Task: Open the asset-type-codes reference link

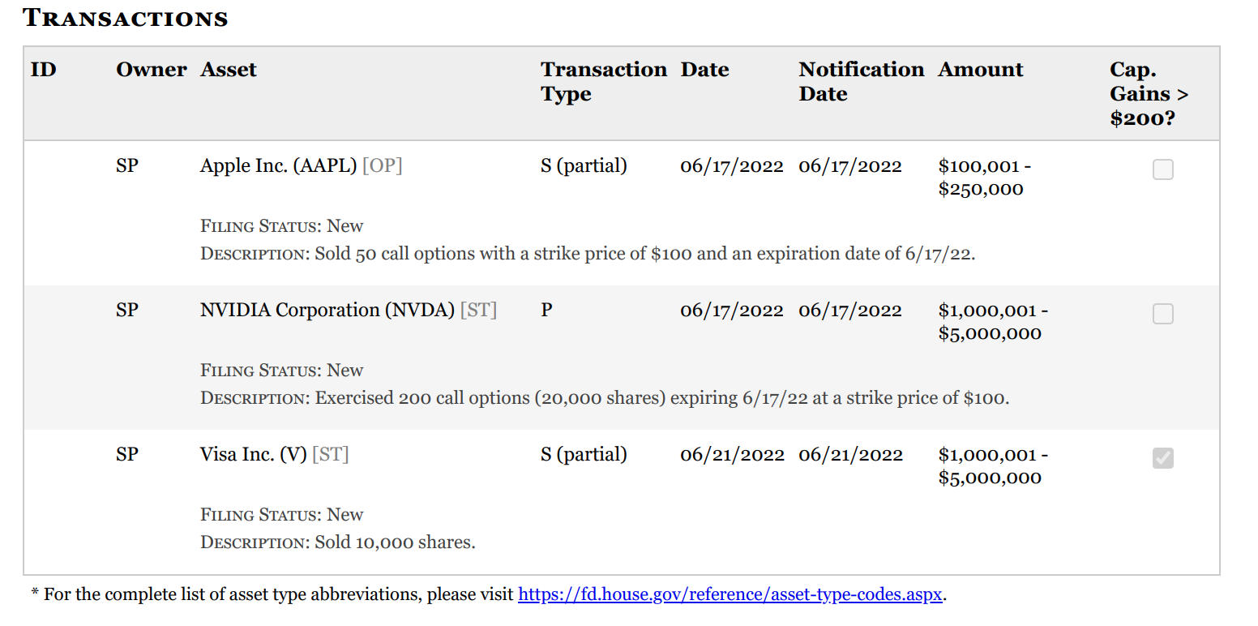Action: 730,594
